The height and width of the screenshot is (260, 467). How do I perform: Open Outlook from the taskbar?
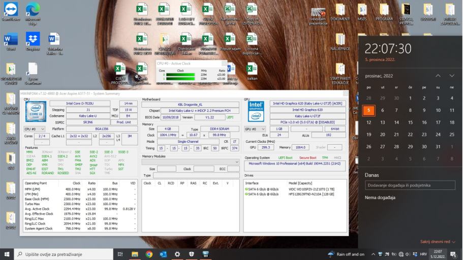click(163, 254)
